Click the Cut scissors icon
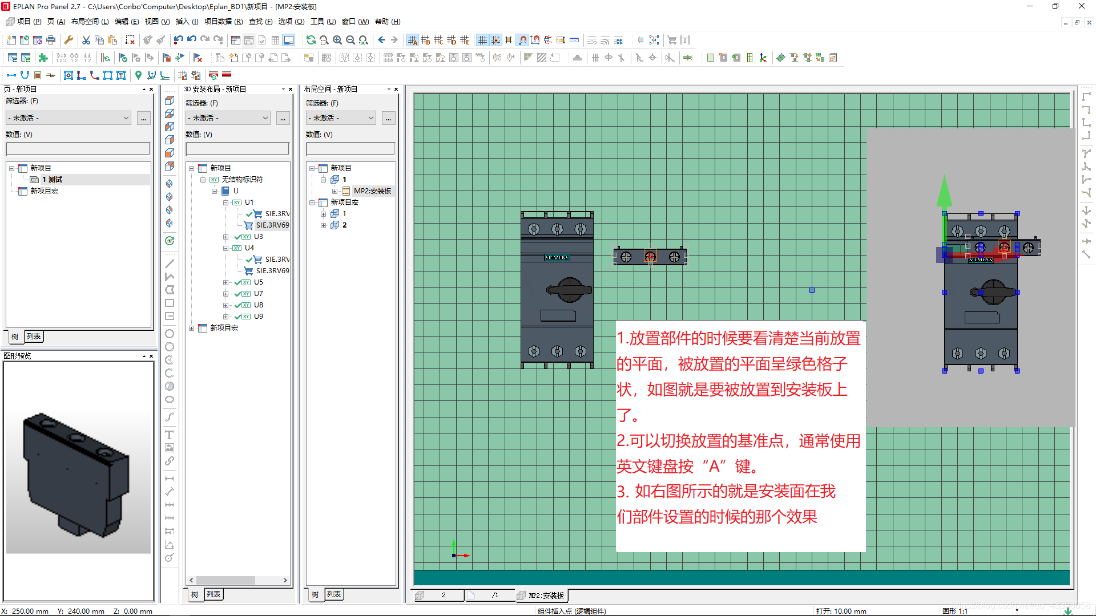Image resolution: width=1096 pixels, height=616 pixels. point(86,40)
